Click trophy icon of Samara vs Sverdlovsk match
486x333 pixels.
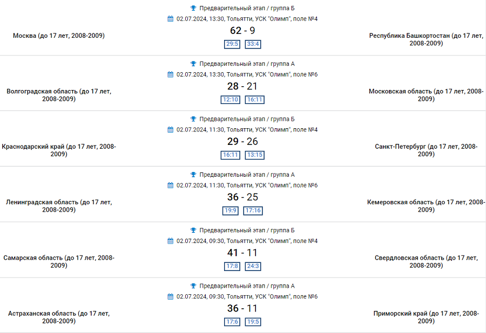tap(193, 230)
